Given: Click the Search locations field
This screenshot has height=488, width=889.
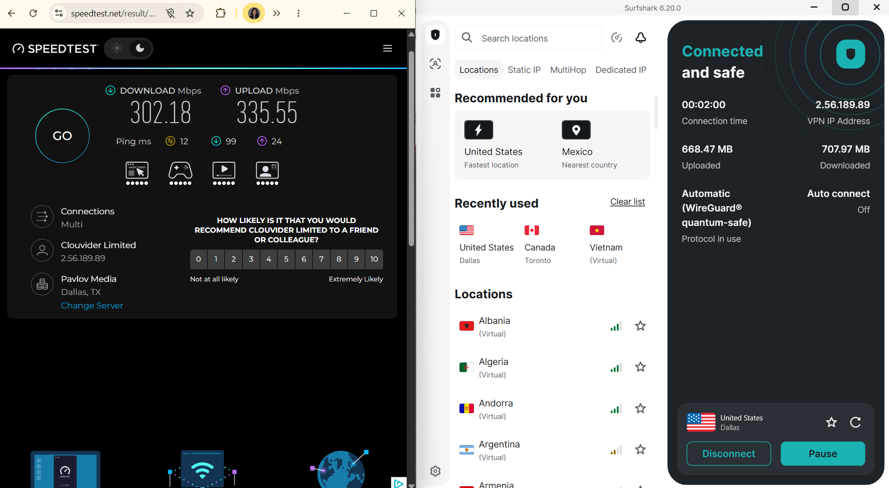Looking at the screenshot, I should pos(528,38).
